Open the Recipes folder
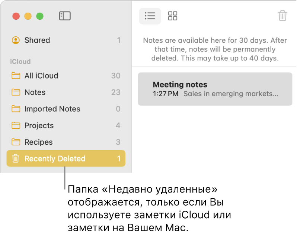 point(66,142)
